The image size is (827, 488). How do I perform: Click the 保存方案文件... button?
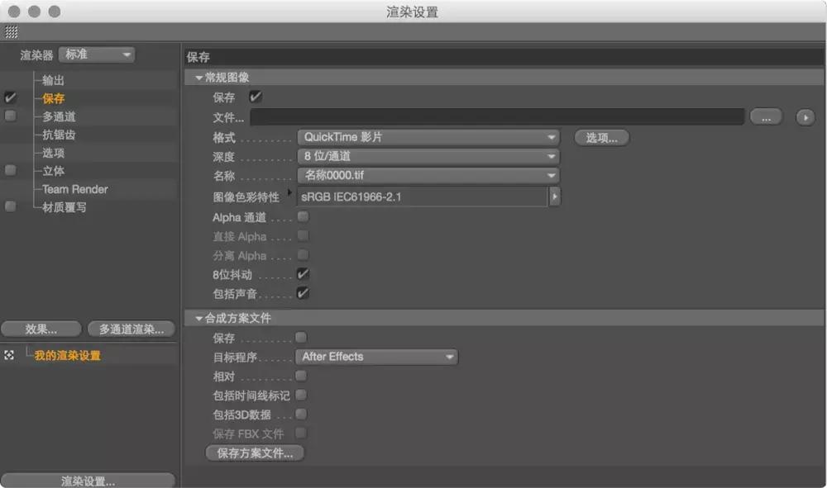(x=254, y=452)
